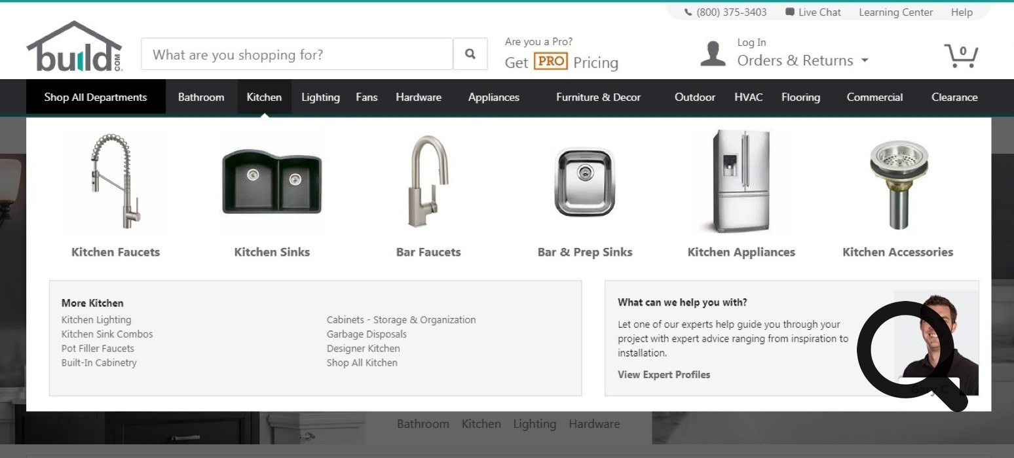Select the black Kitchen Sinks image
Viewport: 1014px width, 458px height.
(x=272, y=181)
